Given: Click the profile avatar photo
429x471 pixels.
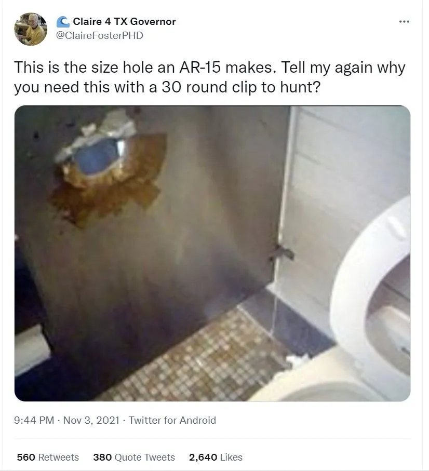Looking at the screenshot, I should click(x=31, y=29).
